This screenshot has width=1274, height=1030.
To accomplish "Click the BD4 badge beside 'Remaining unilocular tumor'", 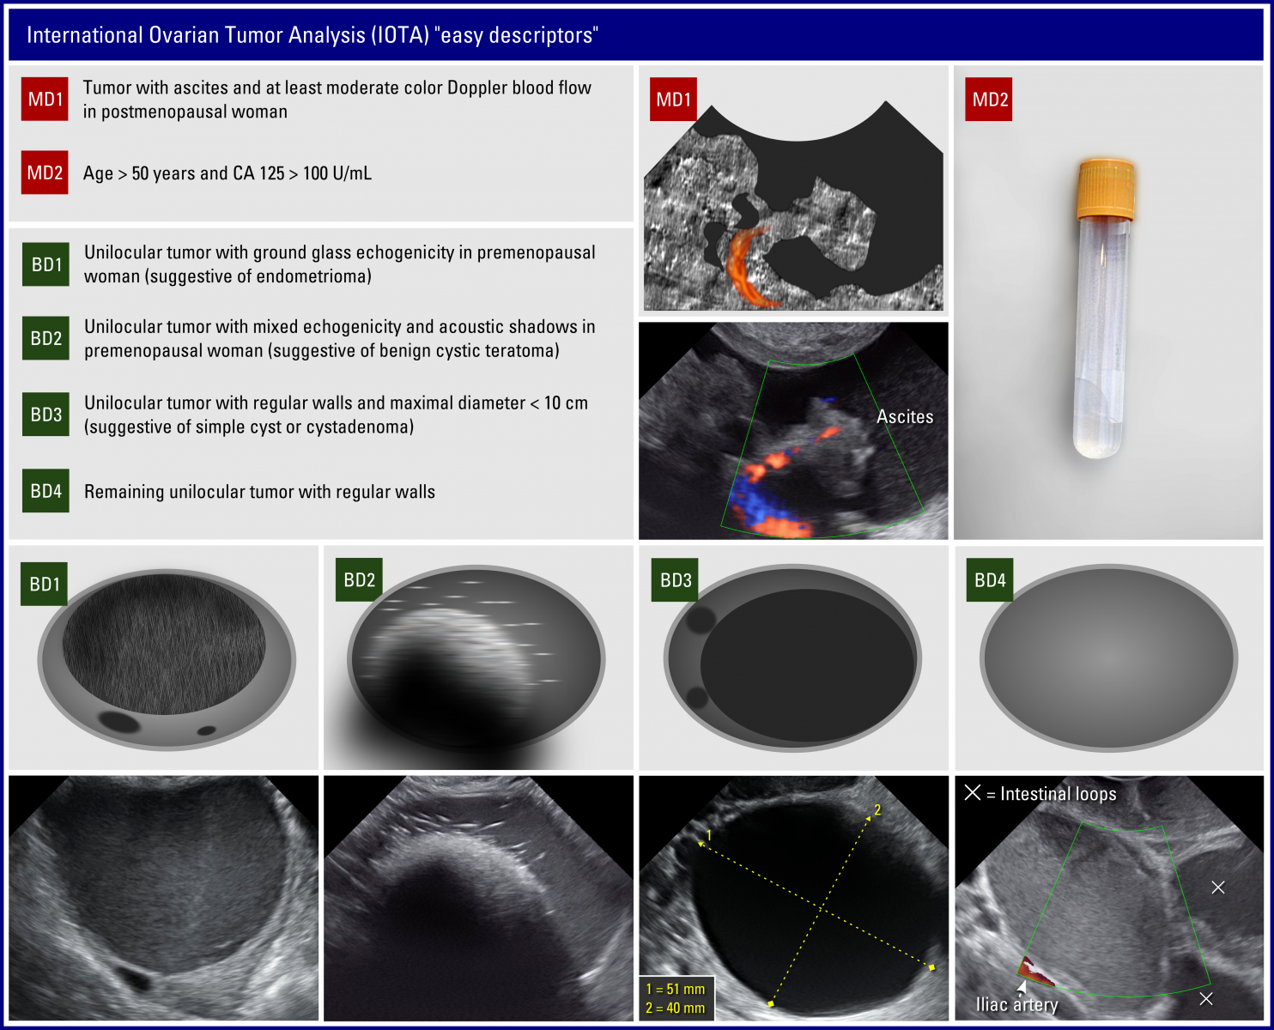I will [x=46, y=491].
